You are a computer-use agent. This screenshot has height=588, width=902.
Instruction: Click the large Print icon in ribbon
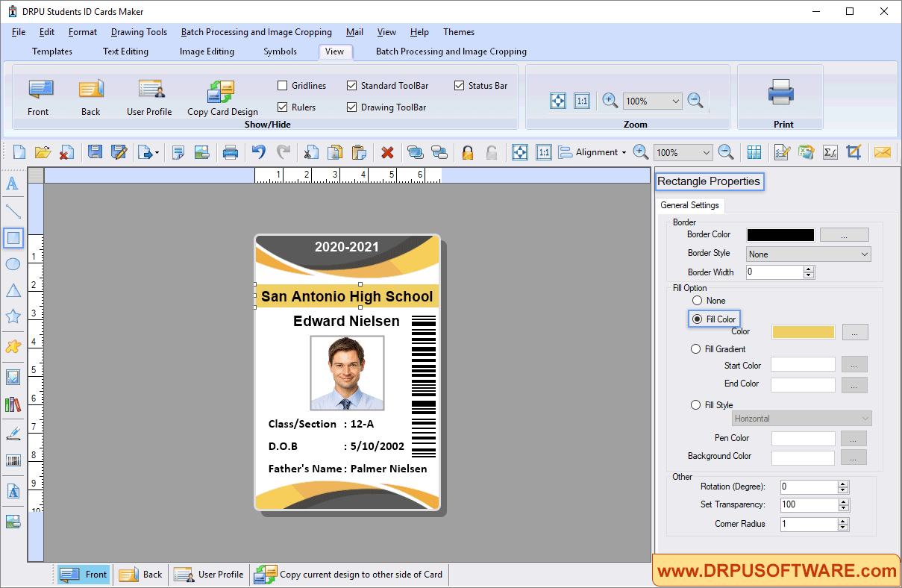click(x=781, y=92)
